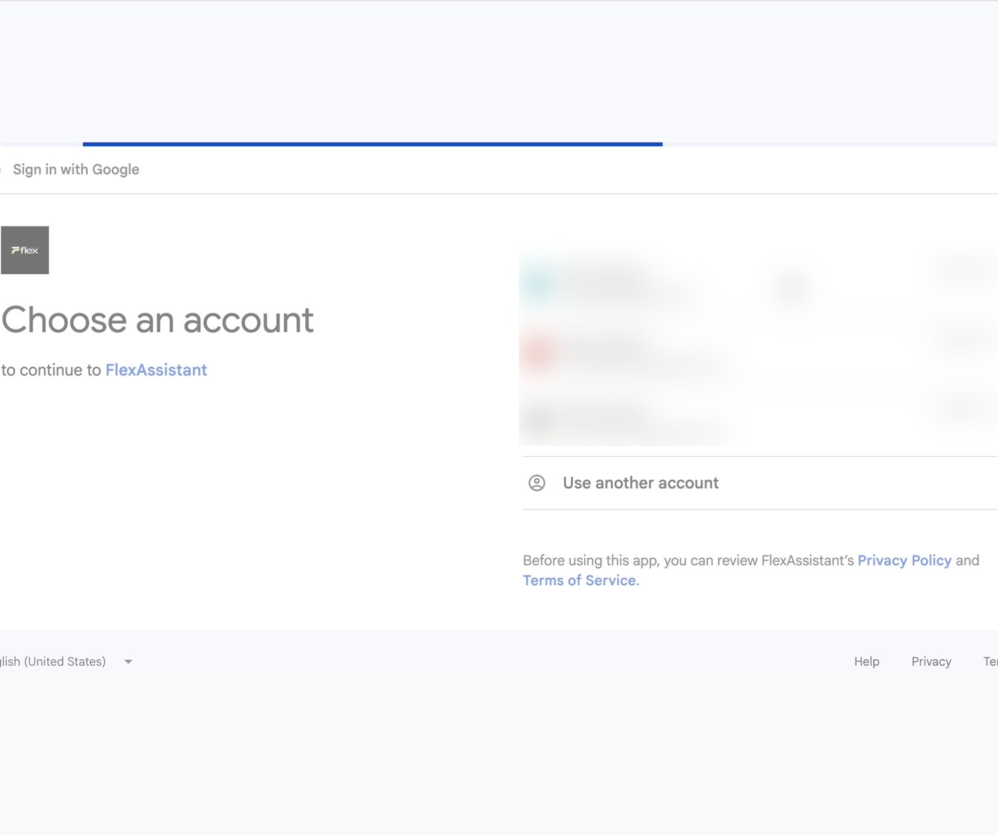Screen dimensions: 998x835
Task: Click the Flex app logo
Action: pyautogui.click(x=25, y=250)
